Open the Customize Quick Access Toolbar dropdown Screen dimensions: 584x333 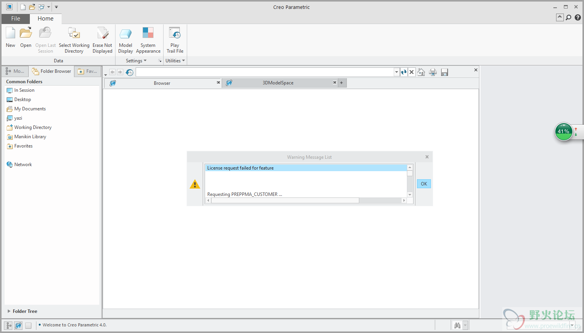[56, 7]
